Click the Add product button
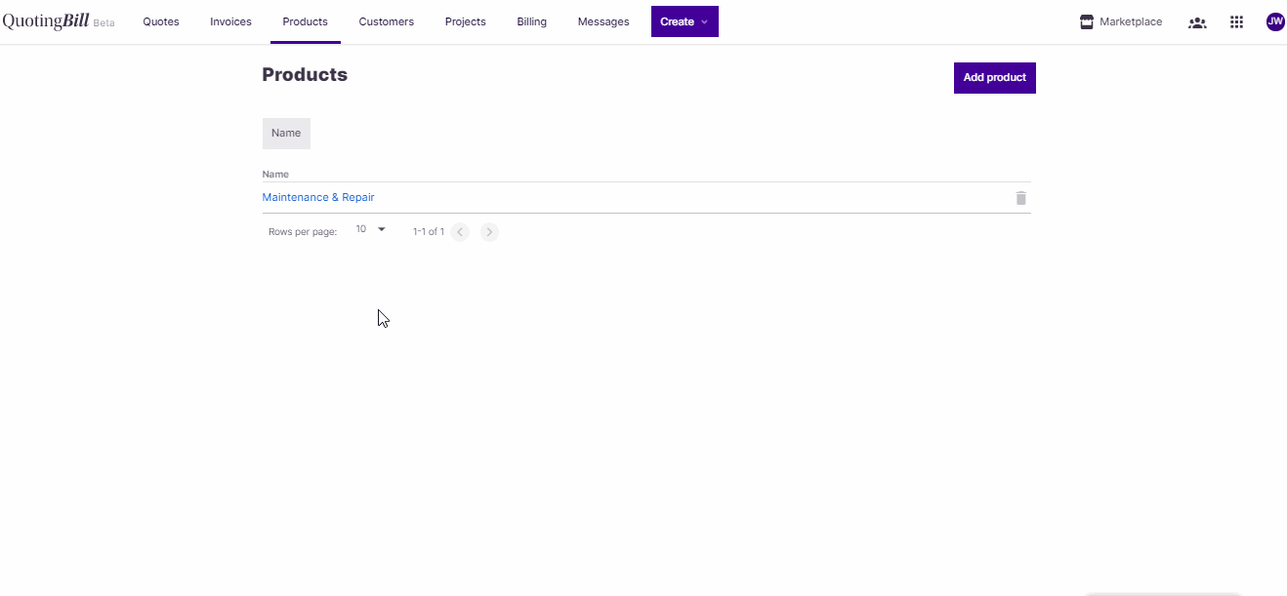The height and width of the screenshot is (596, 1287). pos(995,78)
